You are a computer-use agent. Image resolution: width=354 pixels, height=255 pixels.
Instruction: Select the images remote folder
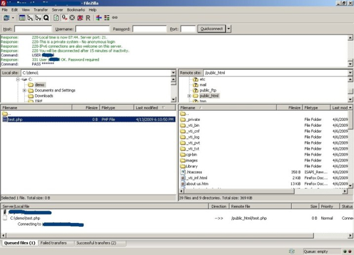264,160
